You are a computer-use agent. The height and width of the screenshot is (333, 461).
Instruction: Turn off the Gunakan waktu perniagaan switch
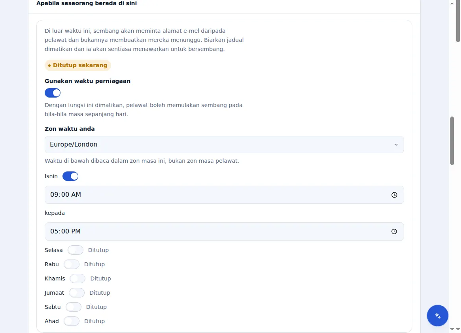tap(53, 93)
